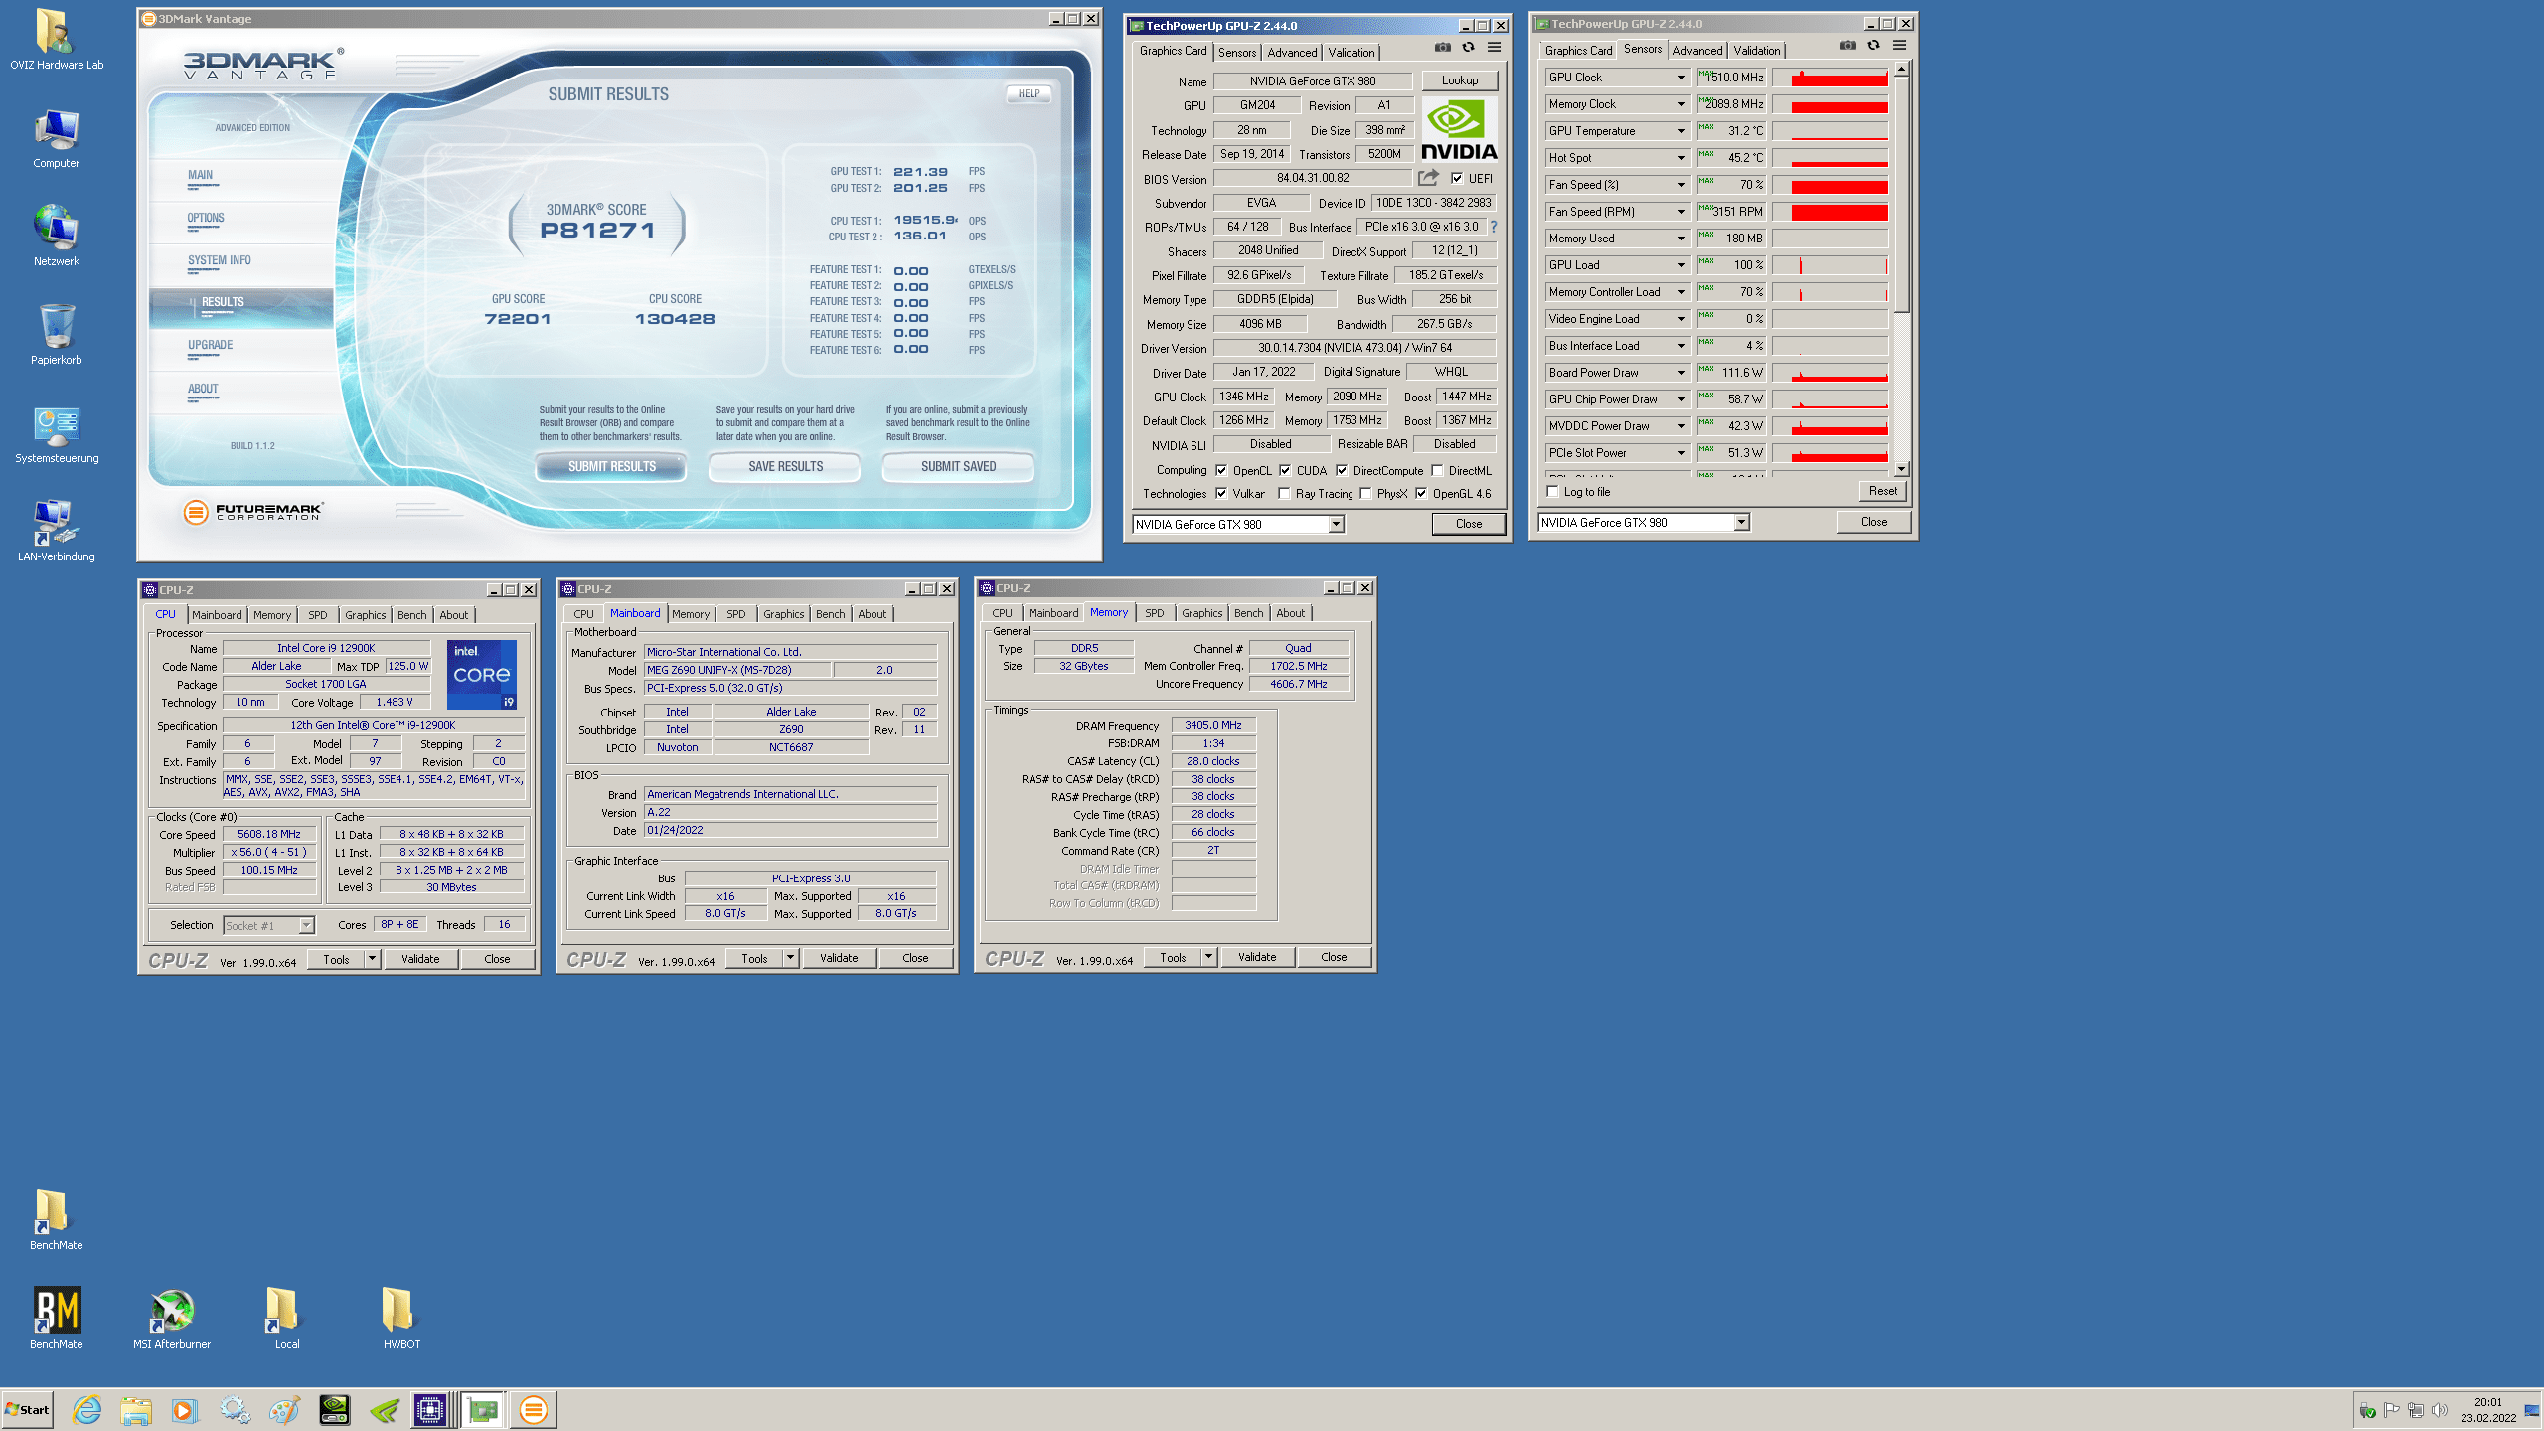Select the Netzwerk desktop icon
2544x1431 pixels.
[x=57, y=237]
